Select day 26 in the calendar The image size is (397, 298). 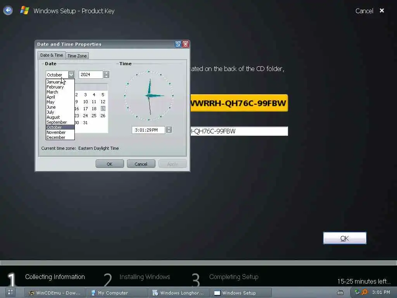coord(103,116)
